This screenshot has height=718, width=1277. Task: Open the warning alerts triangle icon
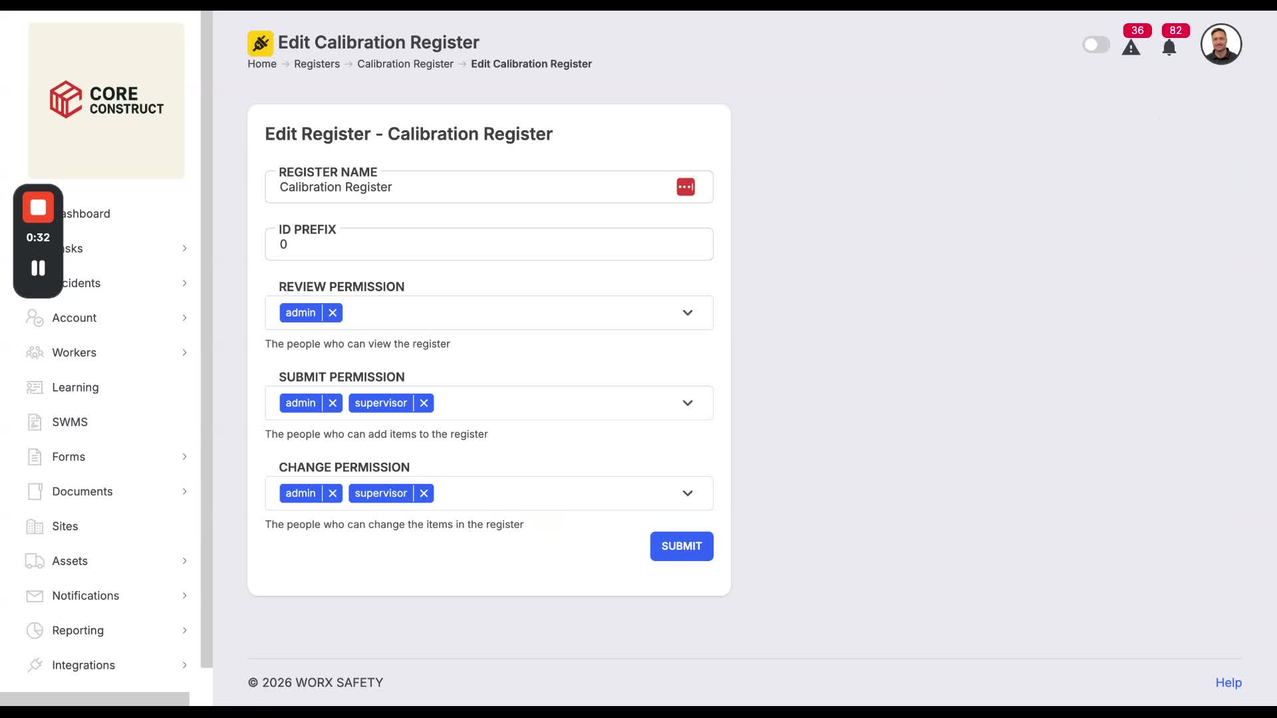click(x=1131, y=48)
